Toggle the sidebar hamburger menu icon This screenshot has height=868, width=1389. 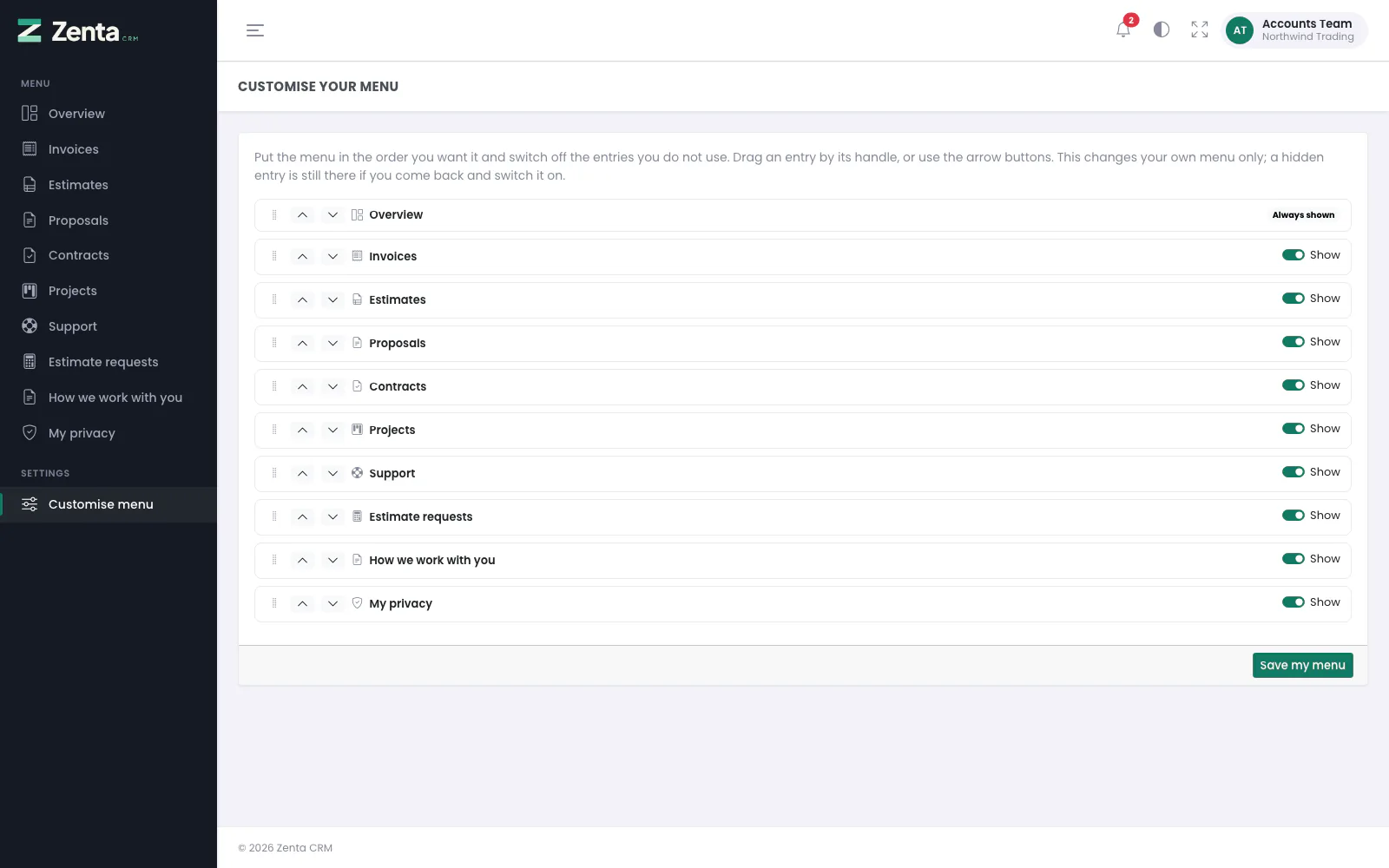click(x=255, y=30)
